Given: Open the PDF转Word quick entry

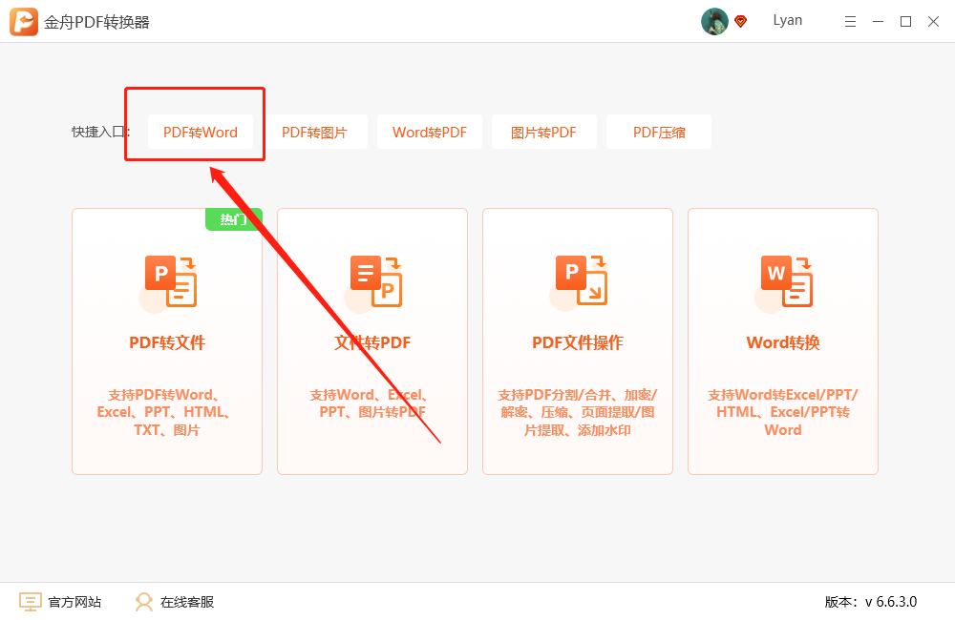Looking at the screenshot, I should tap(201, 132).
